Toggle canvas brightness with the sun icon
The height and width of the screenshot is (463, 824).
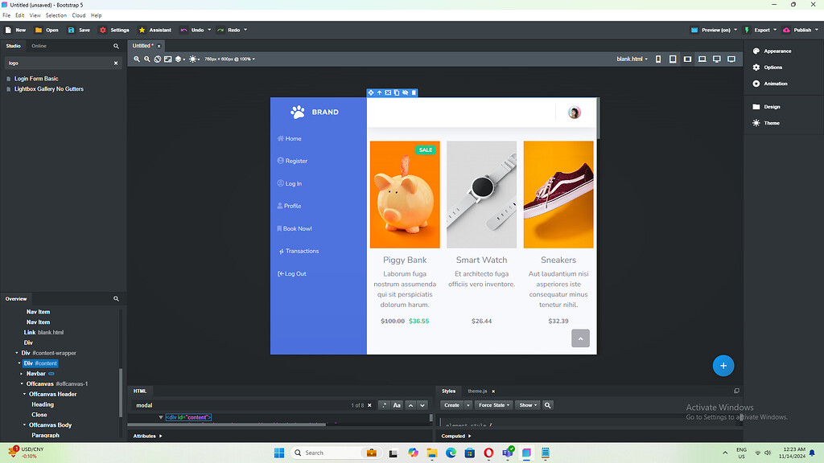coord(193,59)
